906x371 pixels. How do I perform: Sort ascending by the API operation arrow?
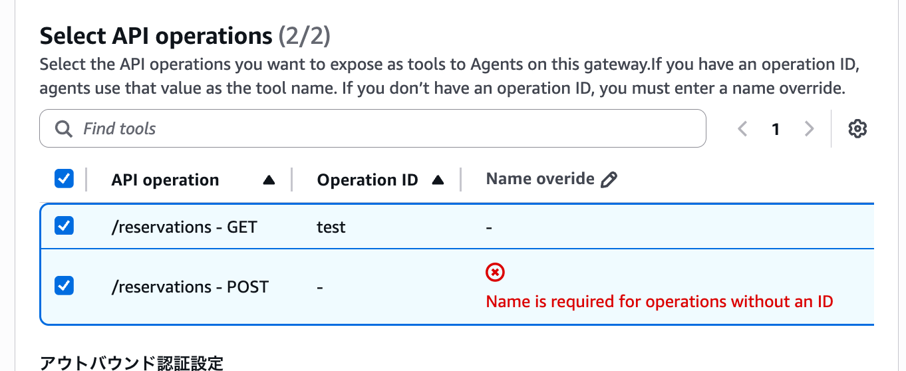tap(269, 180)
